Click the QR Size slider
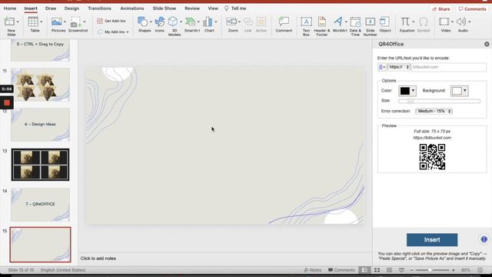The height and width of the screenshot is (277, 492). point(439,101)
